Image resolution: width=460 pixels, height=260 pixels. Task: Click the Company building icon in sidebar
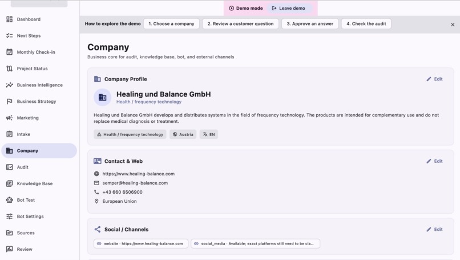coord(9,151)
